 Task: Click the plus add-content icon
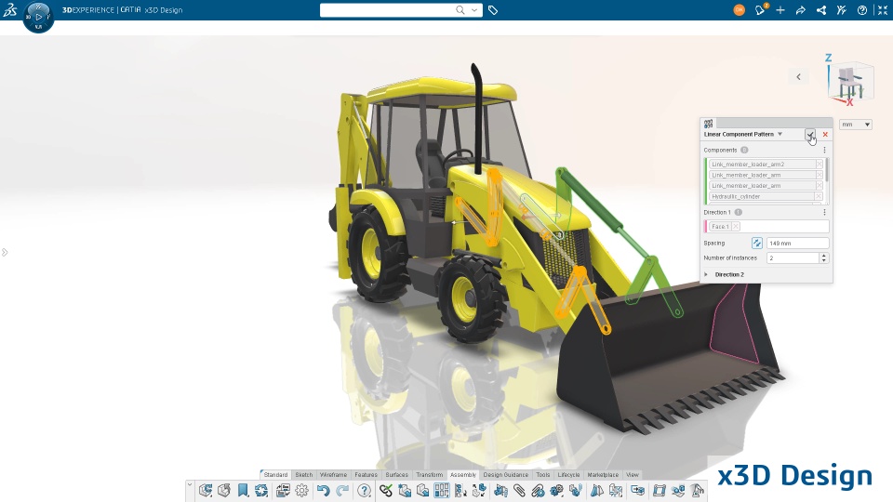point(780,10)
